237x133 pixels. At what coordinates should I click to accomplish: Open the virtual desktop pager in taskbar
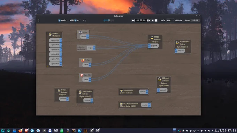[174, 131]
